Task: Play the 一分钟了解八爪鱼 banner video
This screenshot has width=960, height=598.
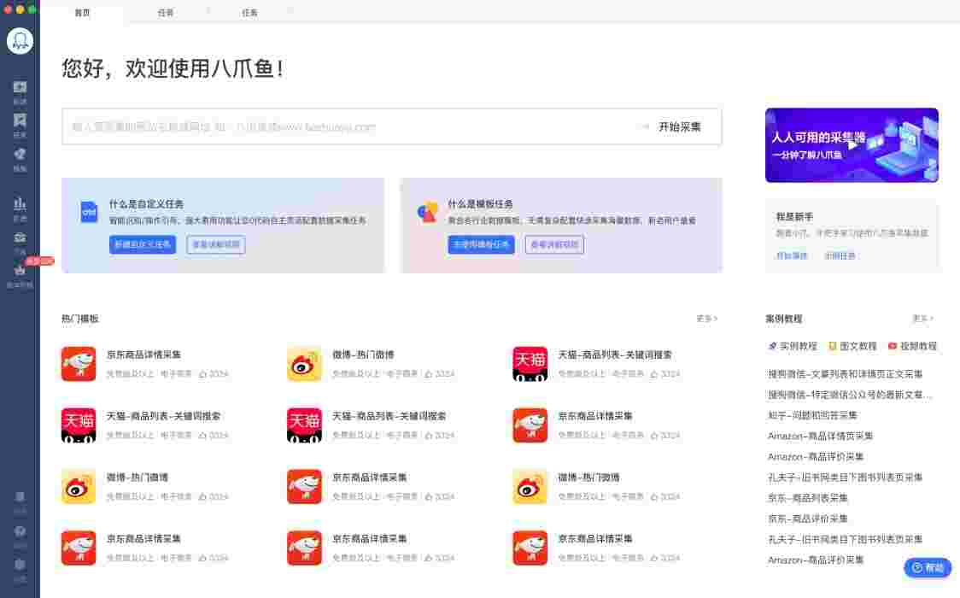Action: tap(852, 145)
